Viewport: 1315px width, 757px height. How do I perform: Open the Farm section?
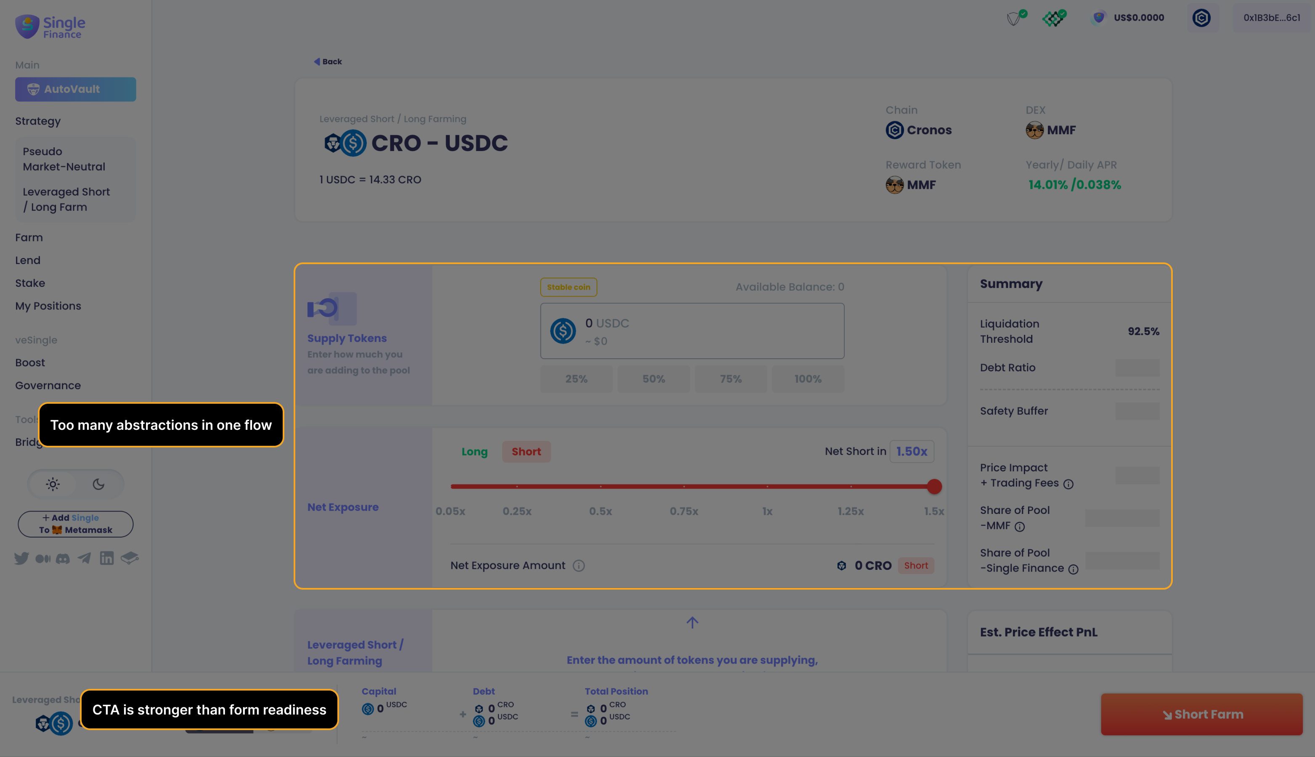click(x=29, y=238)
